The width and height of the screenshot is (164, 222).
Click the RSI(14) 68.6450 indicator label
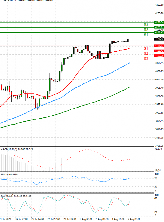pos(9,174)
